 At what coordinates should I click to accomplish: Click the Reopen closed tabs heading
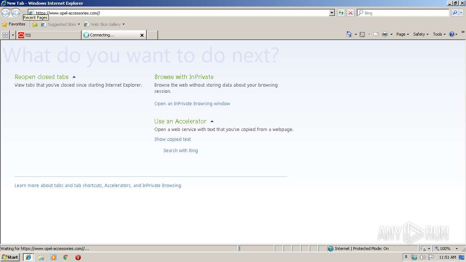pos(42,77)
